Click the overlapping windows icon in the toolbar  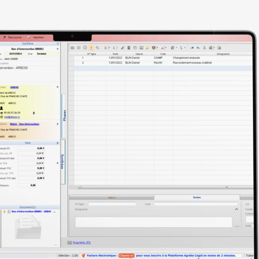coord(98,48)
